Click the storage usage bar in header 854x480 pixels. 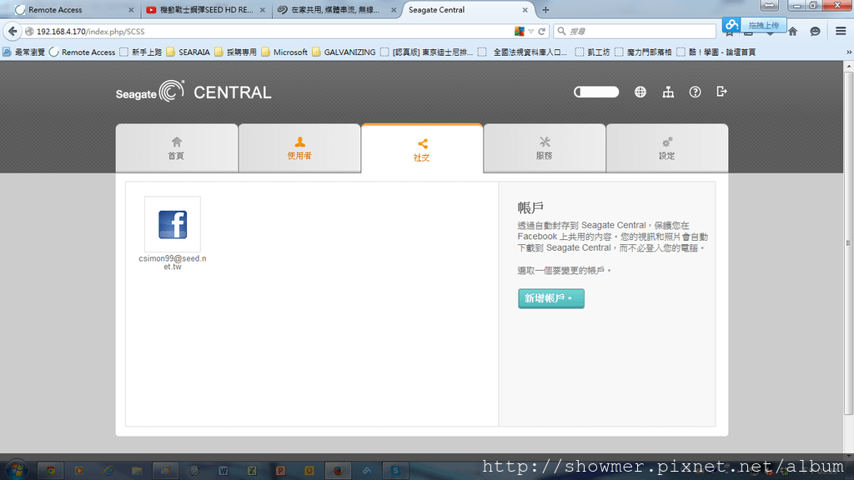click(x=596, y=92)
